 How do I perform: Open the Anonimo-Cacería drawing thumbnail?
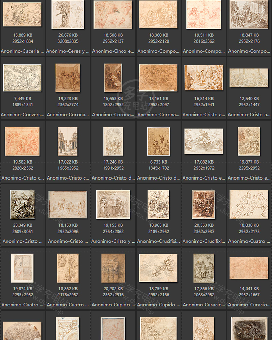[22, 14]
